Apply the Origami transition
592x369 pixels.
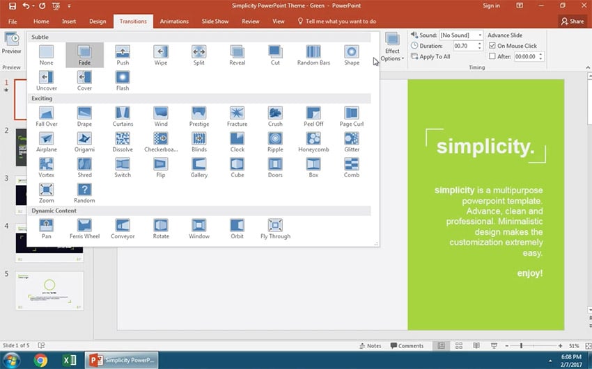coord(84,142)
